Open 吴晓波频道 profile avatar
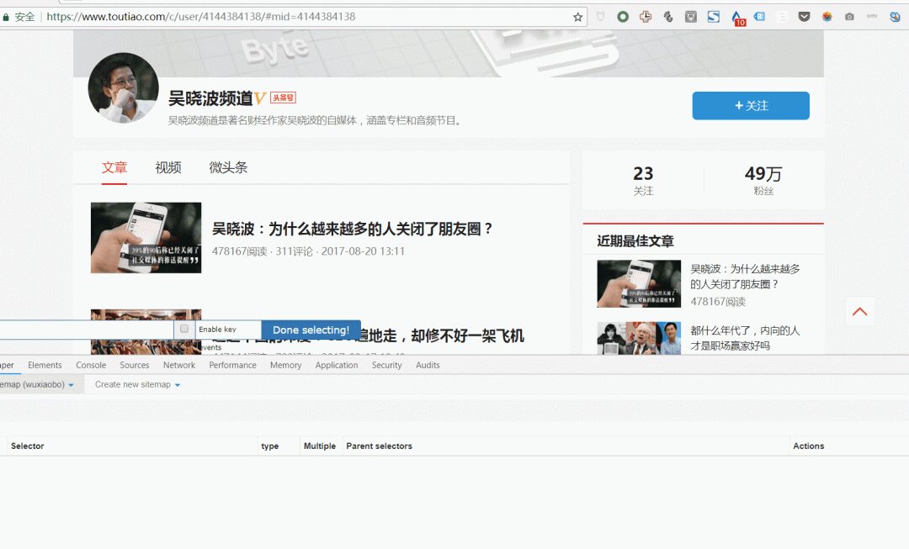The height and width of the screenshot is (549, 909). pos(124,88)
